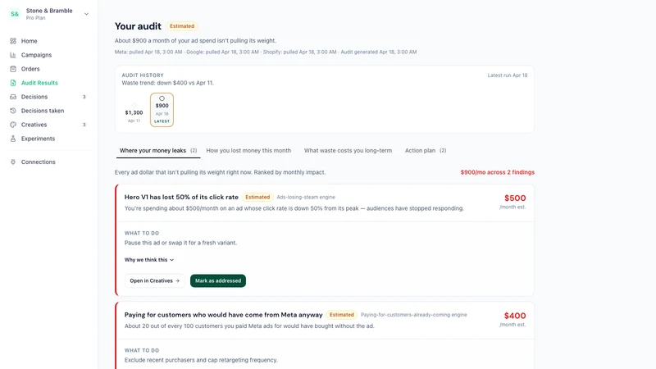Open Campaigns section

tap(36, 55)
